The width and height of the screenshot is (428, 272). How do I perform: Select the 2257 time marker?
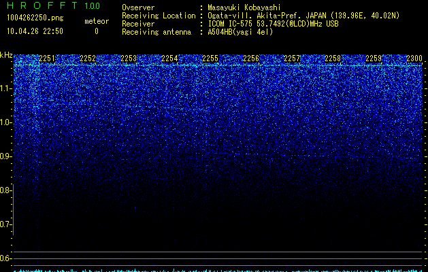pyautogui.click(x=292, y=58)
